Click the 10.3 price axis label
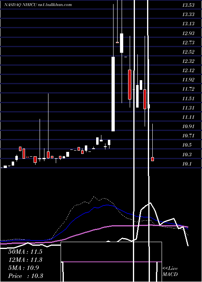This screenshot has width=202, height=282. 187,155
